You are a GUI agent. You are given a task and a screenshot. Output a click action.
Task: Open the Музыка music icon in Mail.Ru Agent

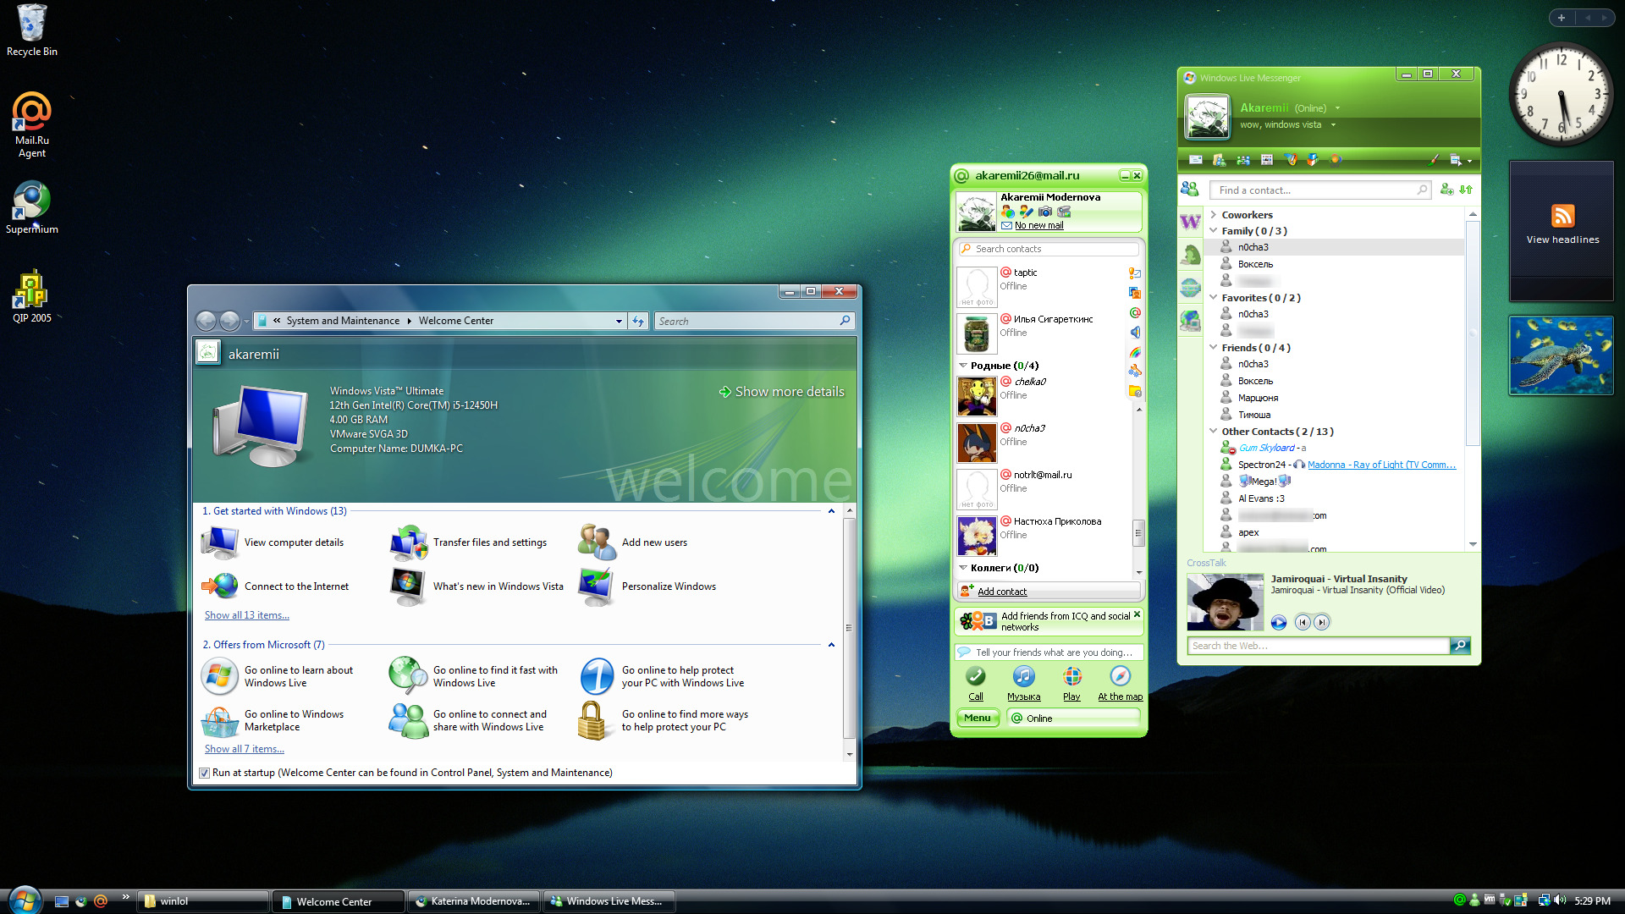click(x=1023, y=676)
